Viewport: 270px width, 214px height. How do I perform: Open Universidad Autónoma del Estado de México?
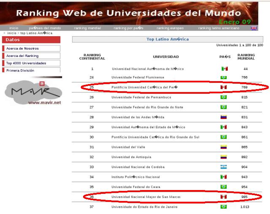coord(148,127)
